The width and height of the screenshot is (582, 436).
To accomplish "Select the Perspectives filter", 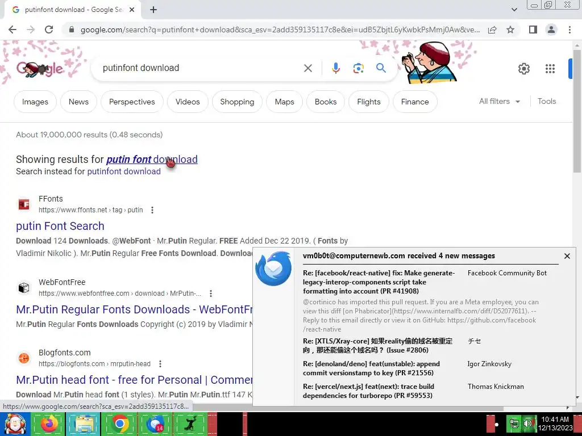I will click(132, 102).
